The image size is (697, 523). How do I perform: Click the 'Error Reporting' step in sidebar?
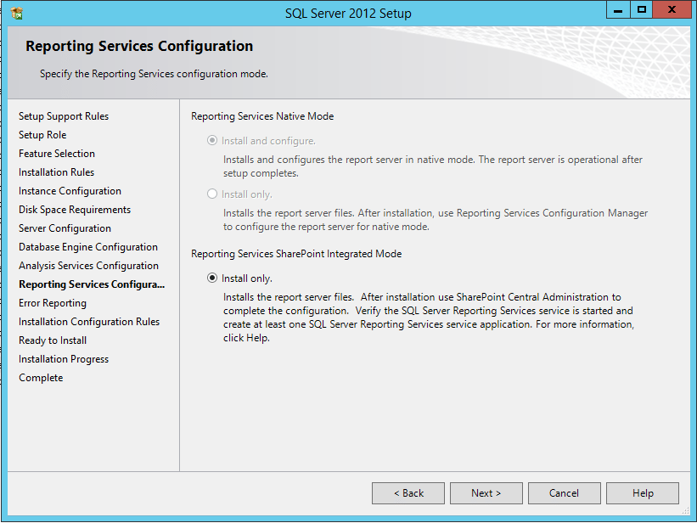[53, 303]
